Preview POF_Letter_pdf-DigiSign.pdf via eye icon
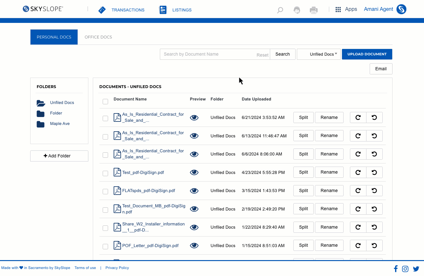Screen dimensions: 424x276 [x=194, y=245]
